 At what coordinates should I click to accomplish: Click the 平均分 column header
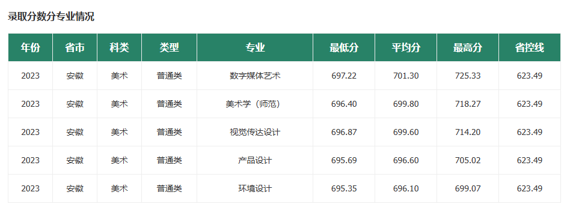tap(406, 47)
